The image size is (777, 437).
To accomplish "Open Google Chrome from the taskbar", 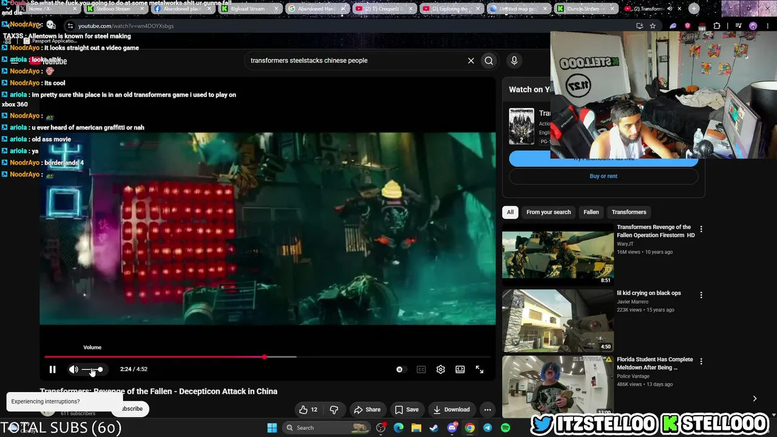I will coord(470,428).
